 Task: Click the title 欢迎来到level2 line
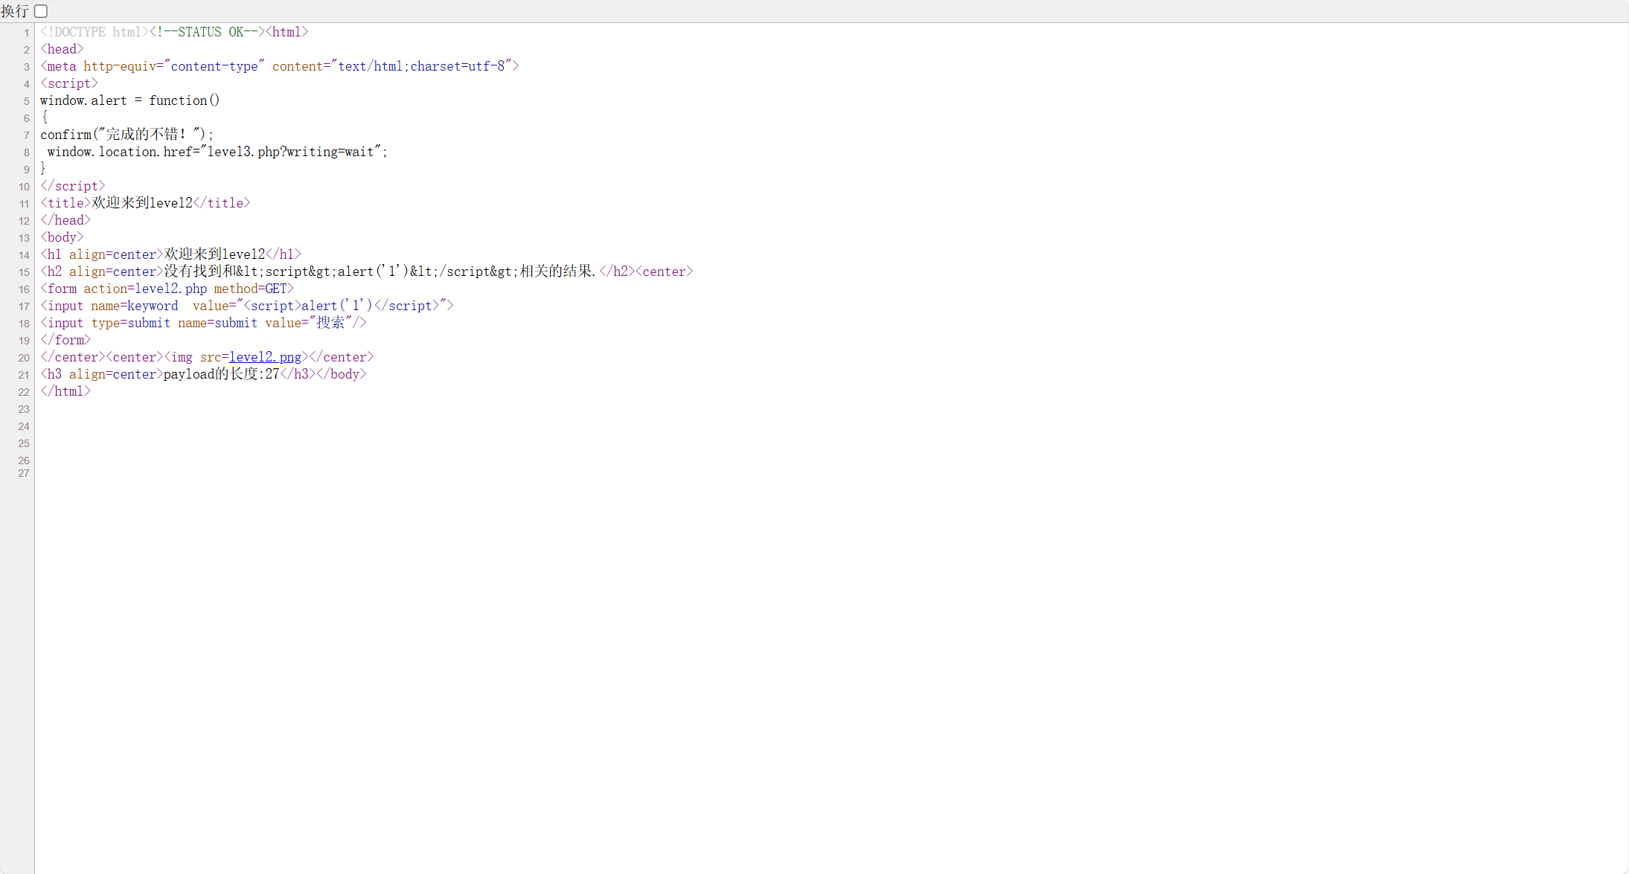click(x=145, y=203)
